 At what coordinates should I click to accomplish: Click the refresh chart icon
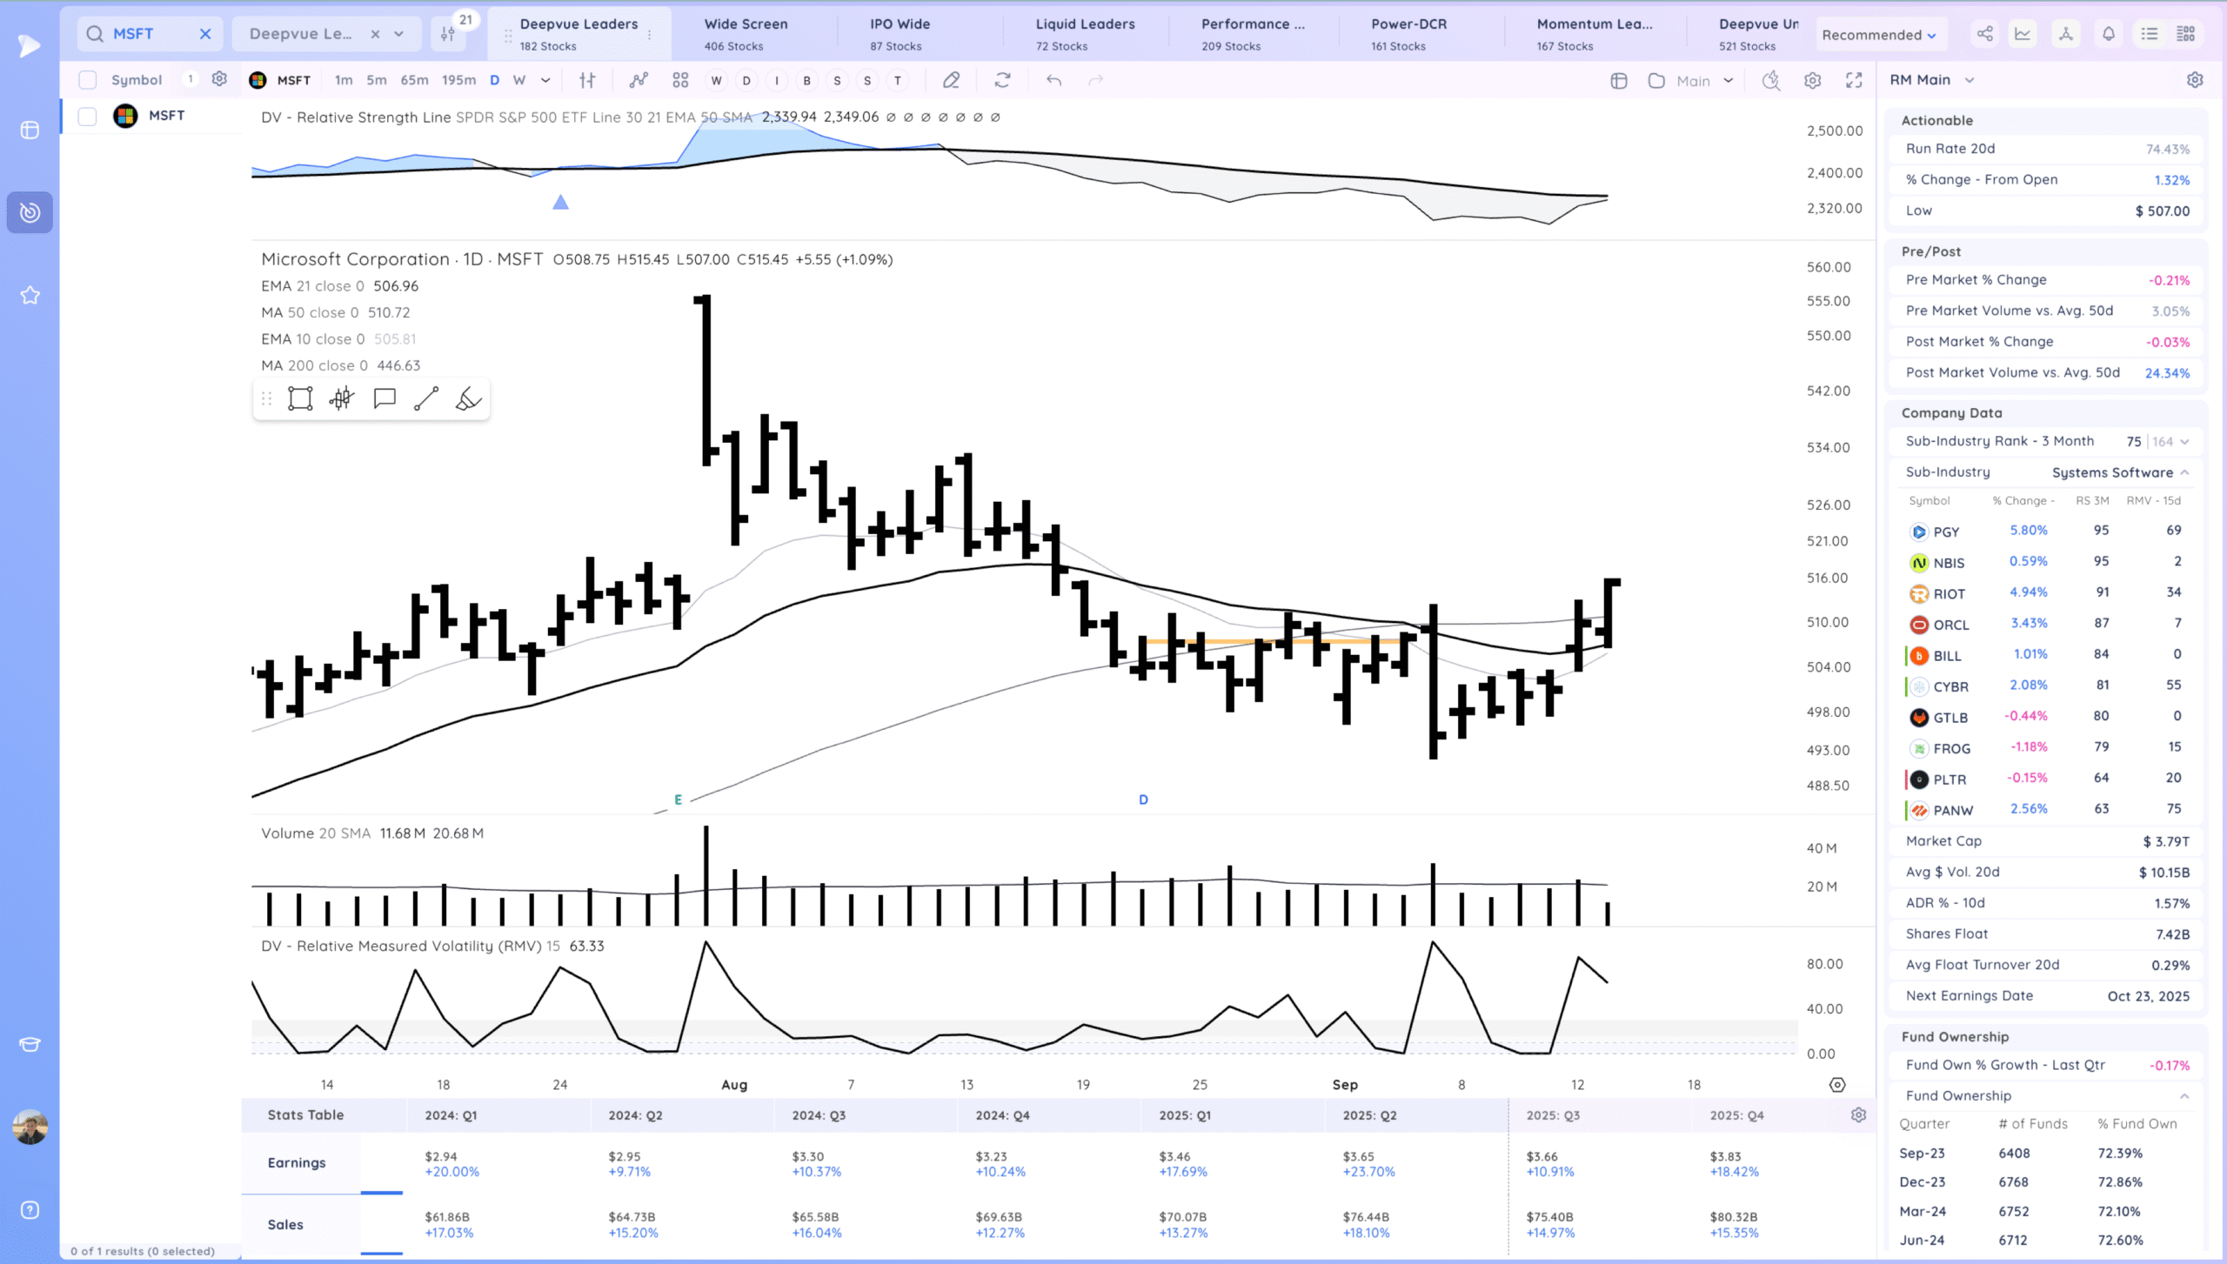pos(1002,80)
